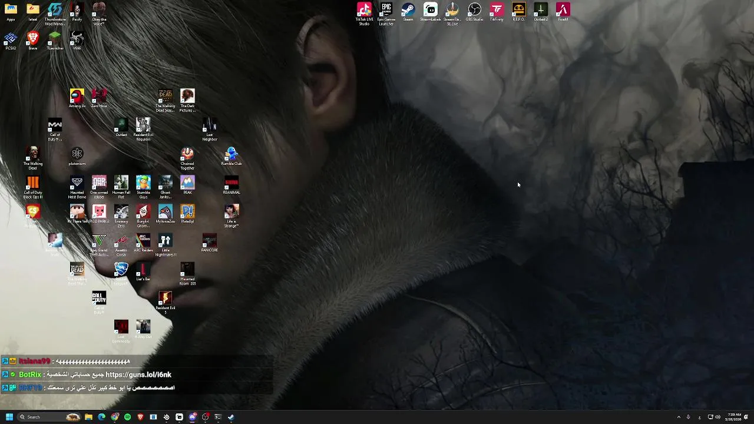Select the PANICORE desktop shortcut
This screenshot has width=754, height=424.
(210, 243)
